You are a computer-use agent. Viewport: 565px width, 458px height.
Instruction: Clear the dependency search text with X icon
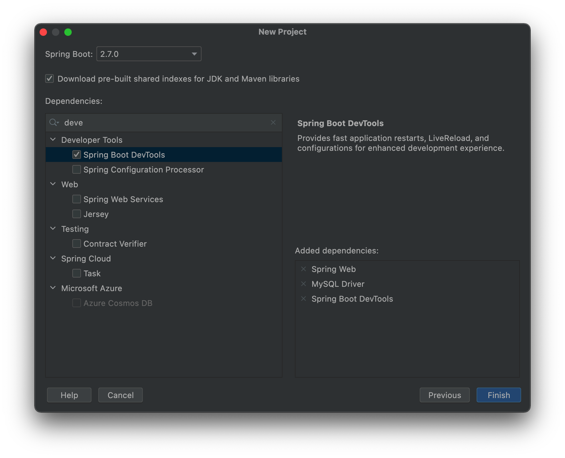[x=273, y=123]
